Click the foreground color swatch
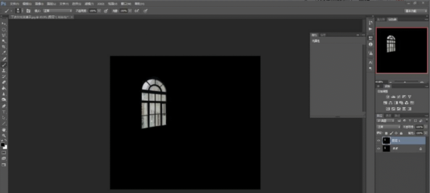The width and height of the screenshot is (430, 193). [3, 144]
